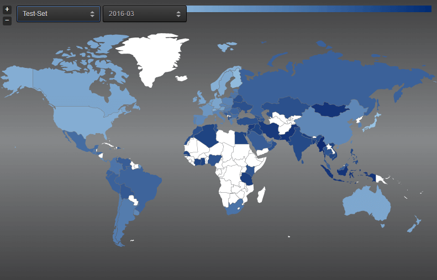Select dark blue Mongolia
The image size is (437, 280).
[x=330, y=109]
